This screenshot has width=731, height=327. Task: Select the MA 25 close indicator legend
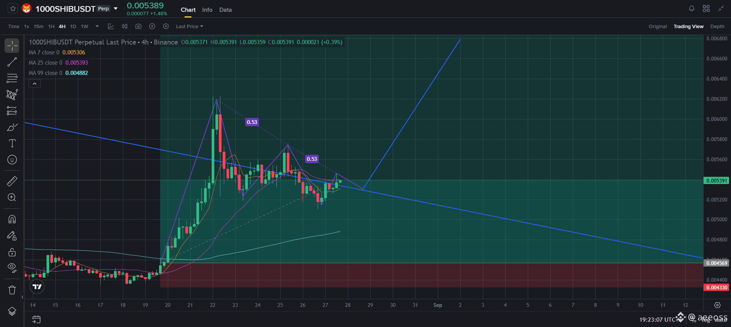click(x=58, y=63)
